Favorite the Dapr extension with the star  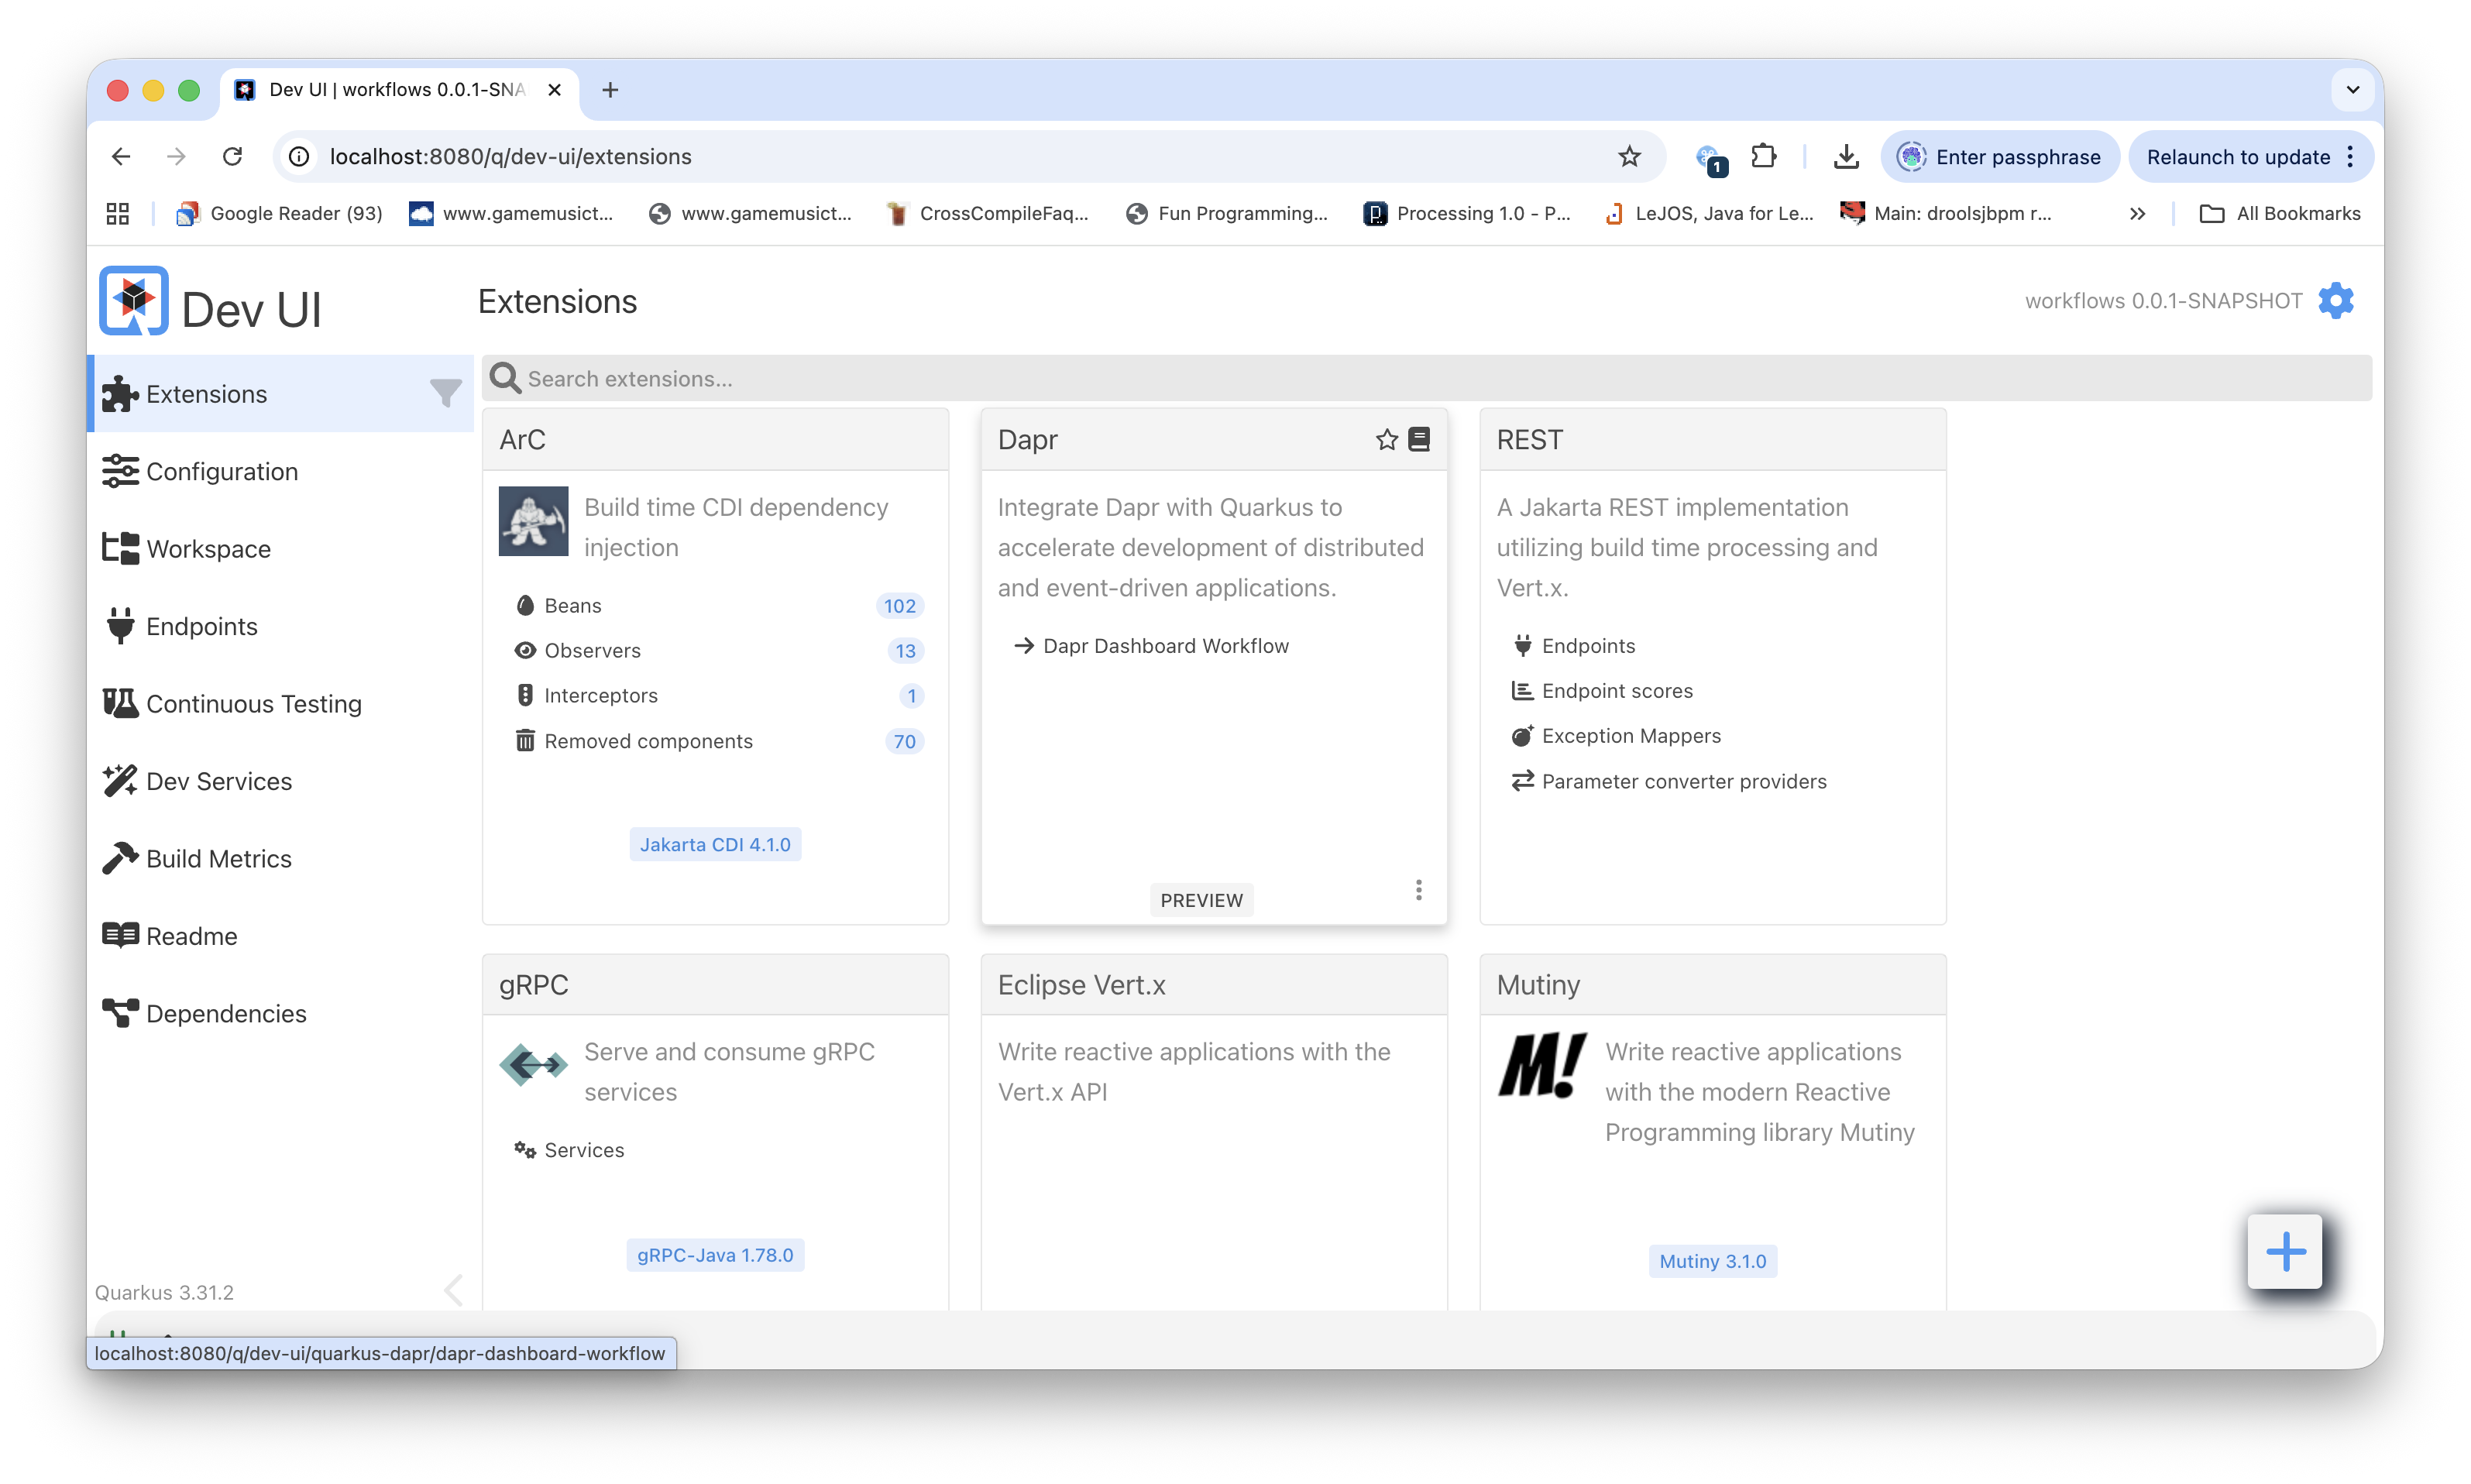point(1384,439)
